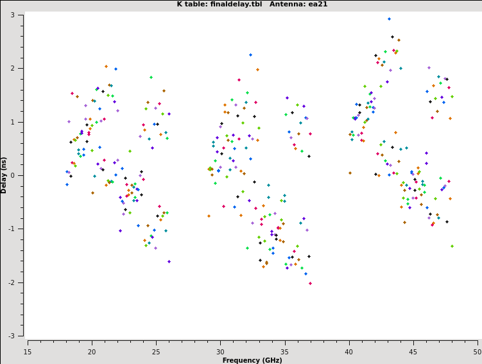Click the isolated orange point at 40 GHz near zero delay
The width and height of the screenshot is (482, 364).
tap(350, 173)
